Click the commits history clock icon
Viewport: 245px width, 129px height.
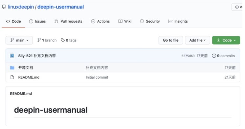point(214,56)
